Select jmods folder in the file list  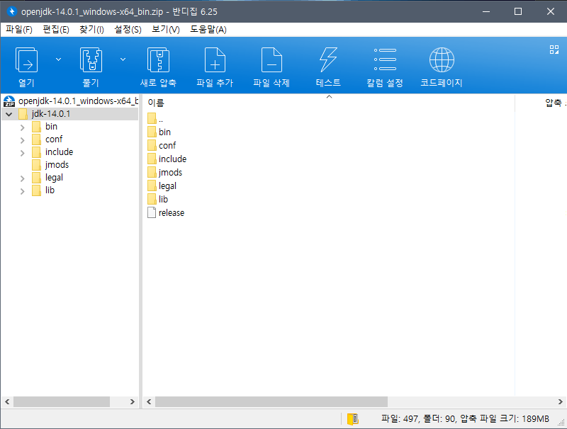(170, 173)
